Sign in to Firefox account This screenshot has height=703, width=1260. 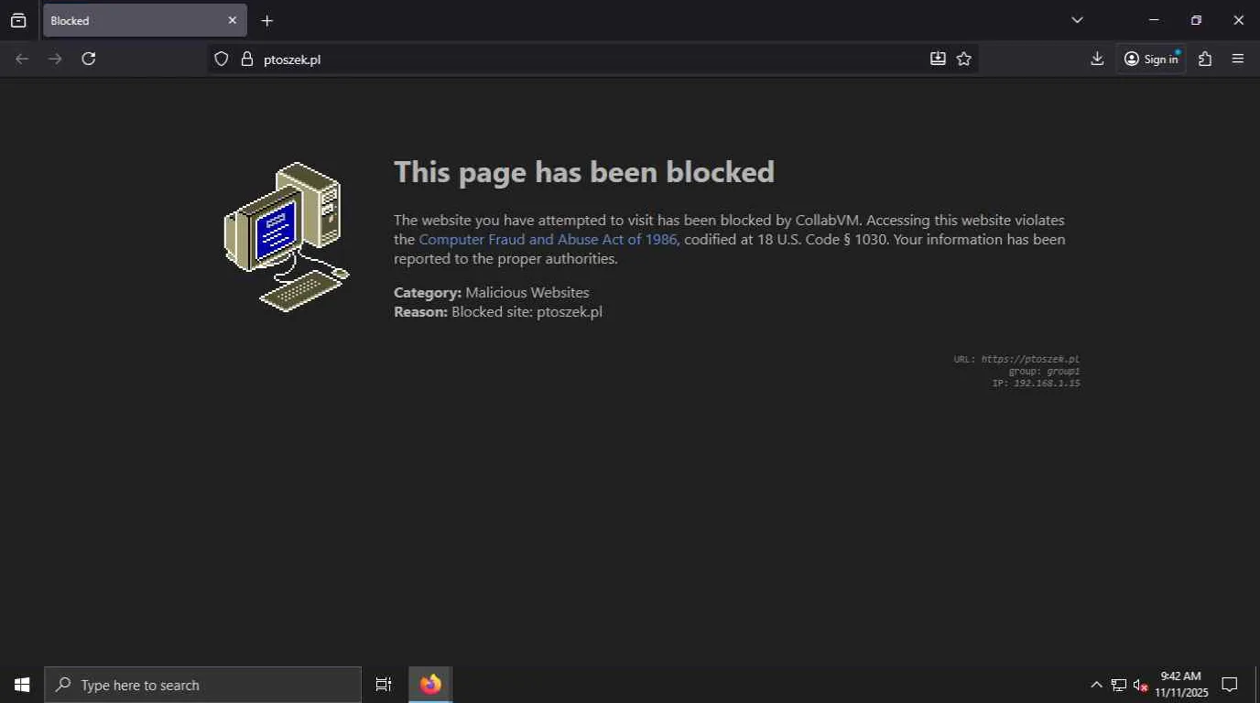(1151, 59)
